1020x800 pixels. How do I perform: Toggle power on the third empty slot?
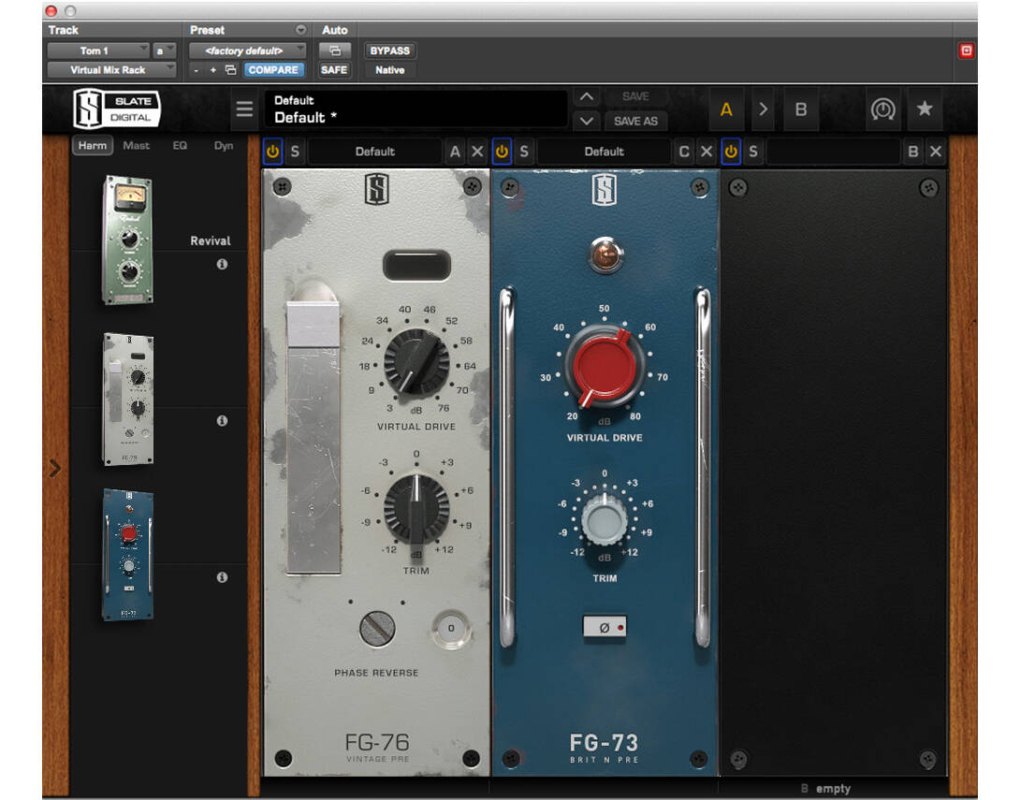click(x=731, y=152)
